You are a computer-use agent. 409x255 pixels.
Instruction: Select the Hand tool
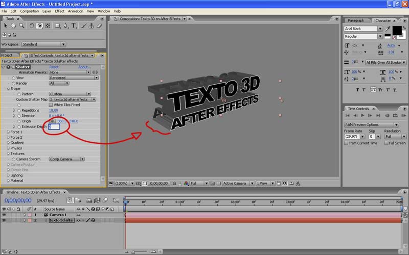(x=13, y=25)
